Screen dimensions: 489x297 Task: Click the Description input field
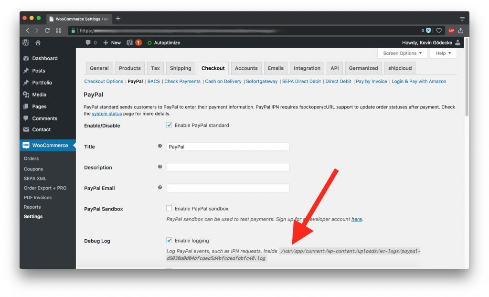click(x=228, y=167)
